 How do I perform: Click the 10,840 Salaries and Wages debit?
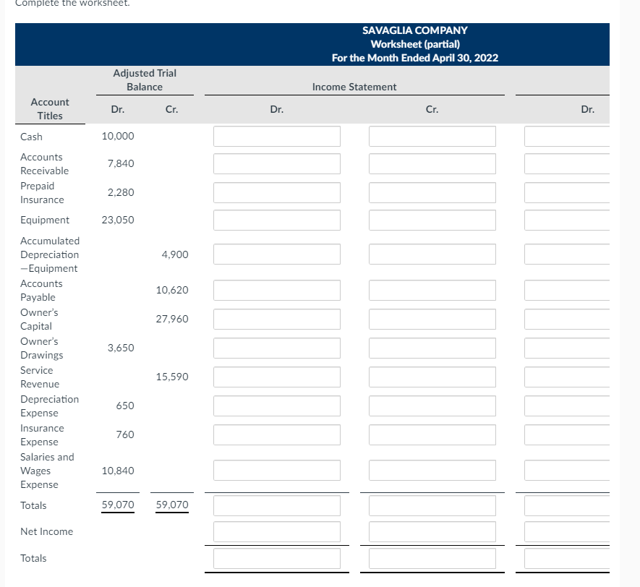tap(118, 471)
